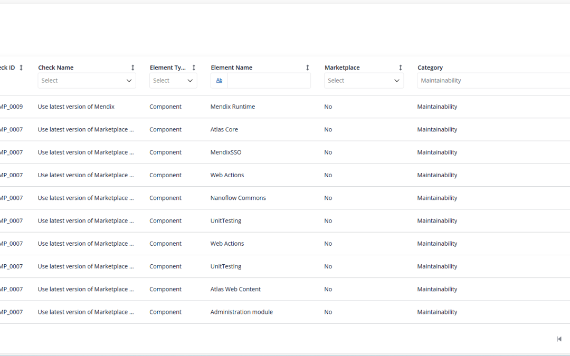Select the Administration module row
The width and height of the screenshot is (570, 356).
(x=241, y=312)
